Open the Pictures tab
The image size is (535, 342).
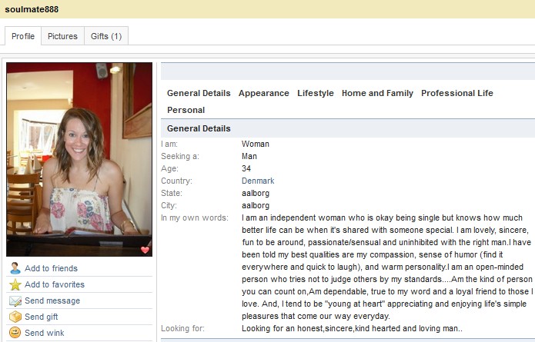pyautogui.click(x=62, y=36)
